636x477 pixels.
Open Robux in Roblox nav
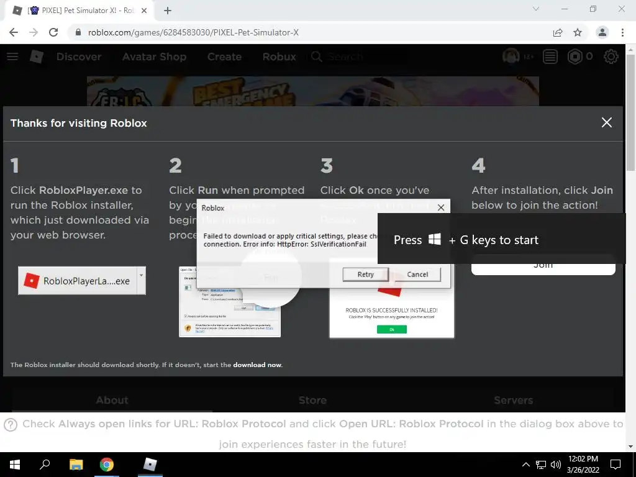[279, 57]
